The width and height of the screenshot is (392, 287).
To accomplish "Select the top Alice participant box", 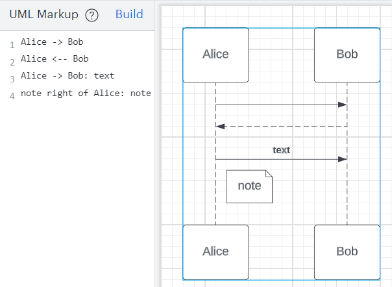I will [215, 55].
